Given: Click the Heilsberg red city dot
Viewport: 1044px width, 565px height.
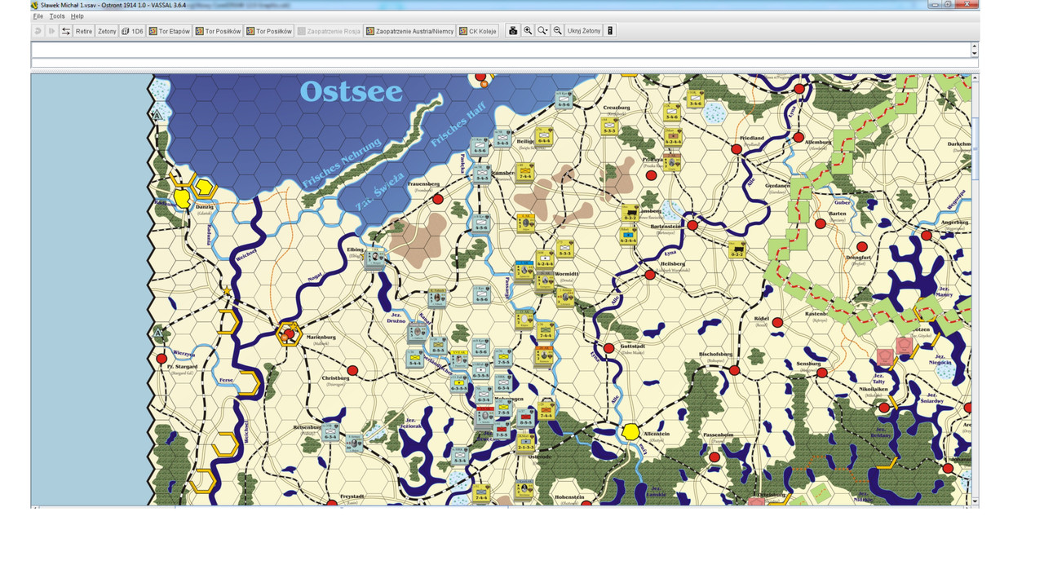Looking at the screenshot, I should pyautogui.click(x=650, y=275).
